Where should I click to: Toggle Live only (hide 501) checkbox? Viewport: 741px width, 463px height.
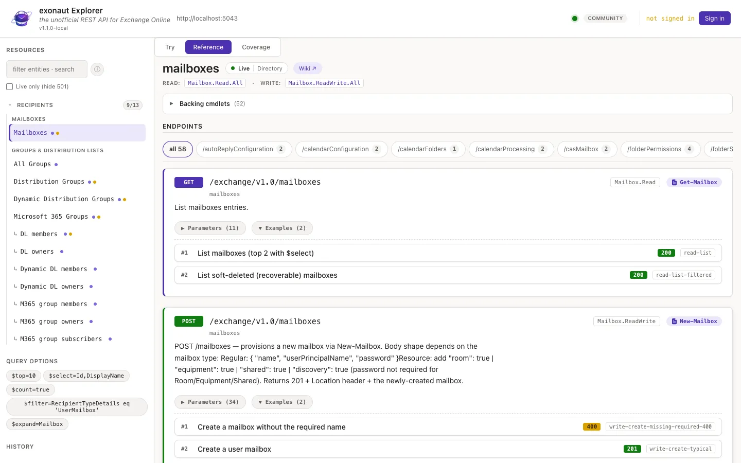click(x=9, y=86)
